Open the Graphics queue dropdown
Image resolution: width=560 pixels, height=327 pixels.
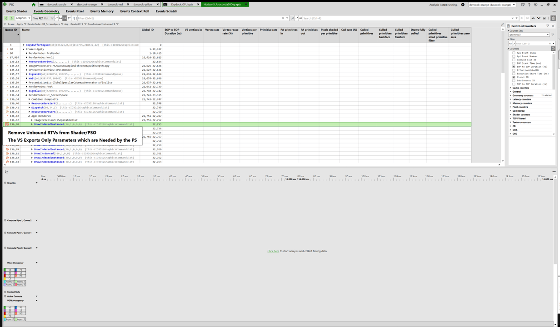[x=23, y=18]
